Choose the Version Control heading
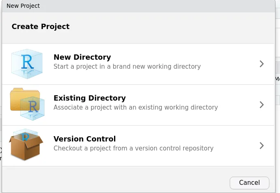 point(85,139)
